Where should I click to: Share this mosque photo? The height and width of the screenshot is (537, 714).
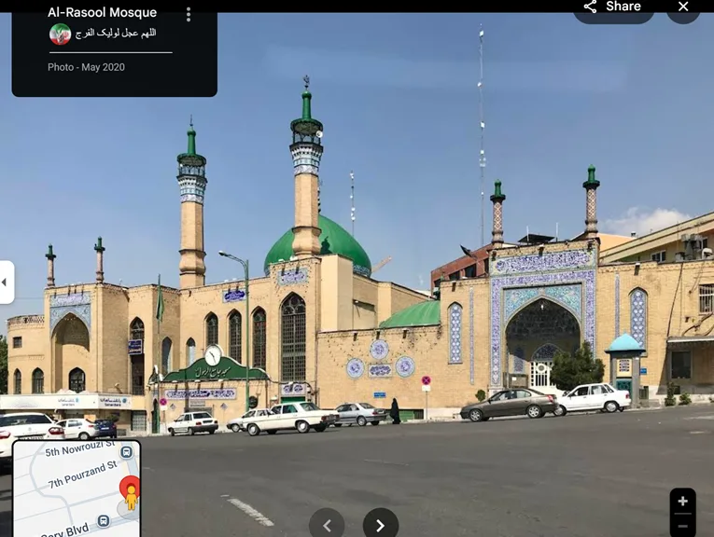click(x=613, y=8)
